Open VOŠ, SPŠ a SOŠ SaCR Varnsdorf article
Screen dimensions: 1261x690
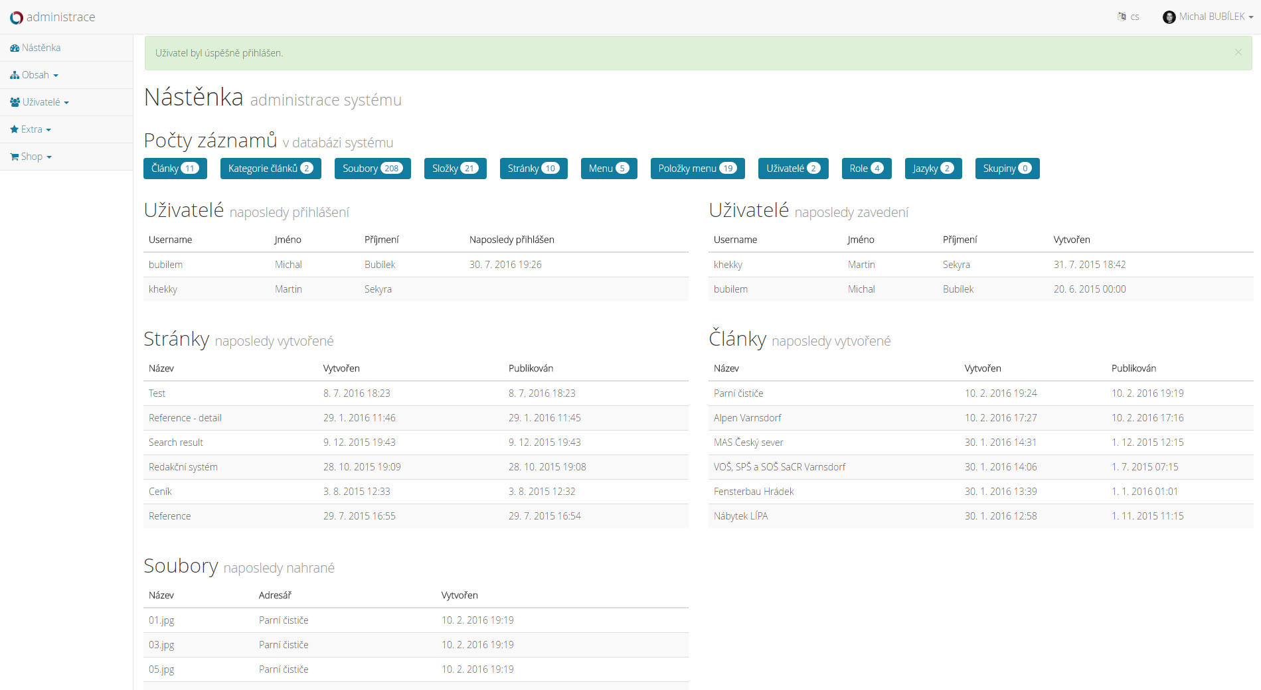[780, 467]
